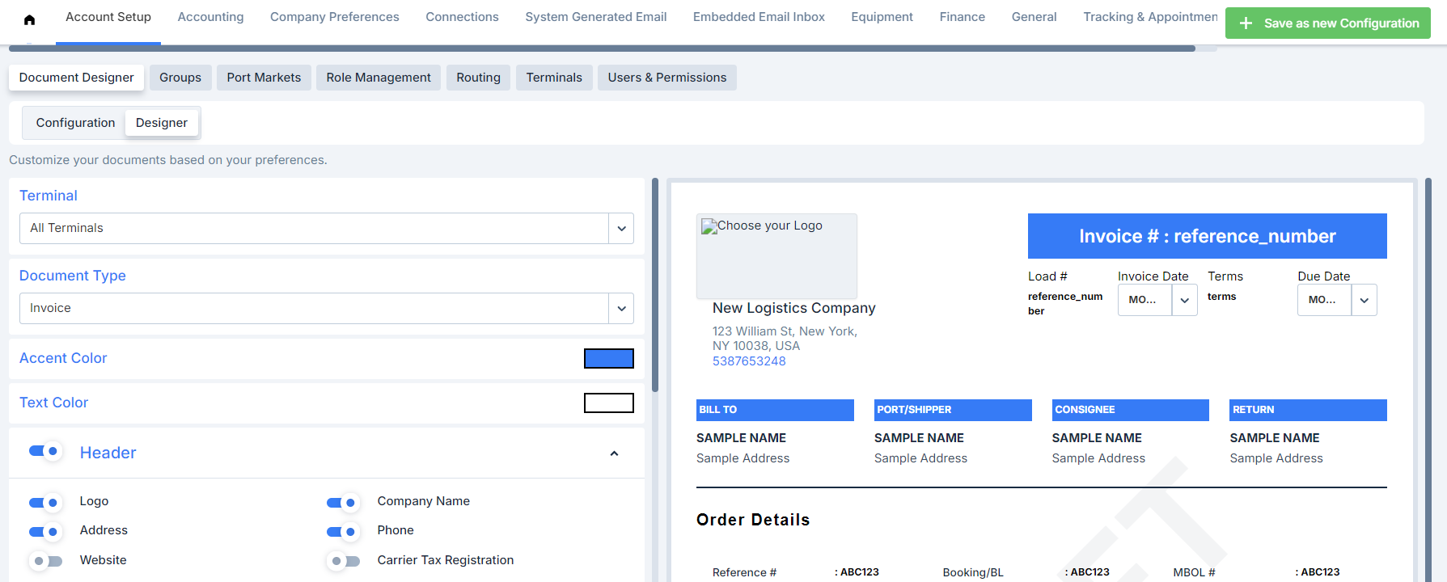Switch to the Finance tab
The image size is (1447, 582).
[963, 17]
